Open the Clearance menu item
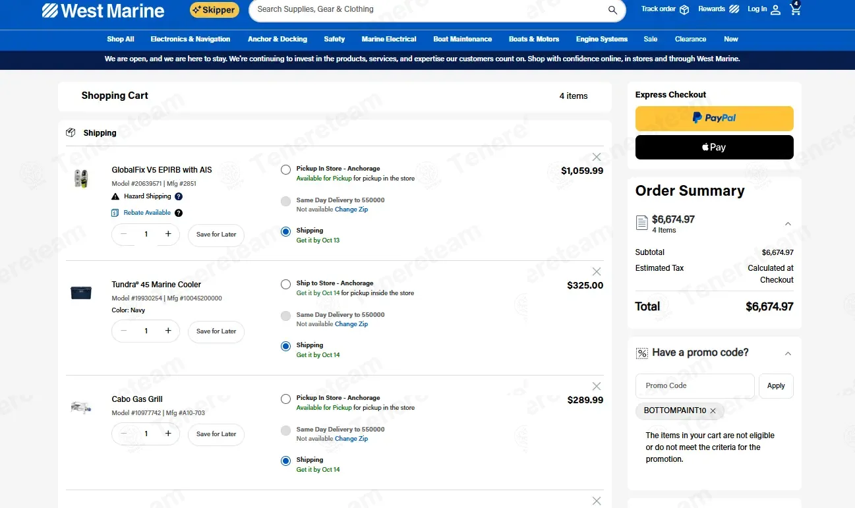This screenshot has height=508, width=855. (690, 40)
